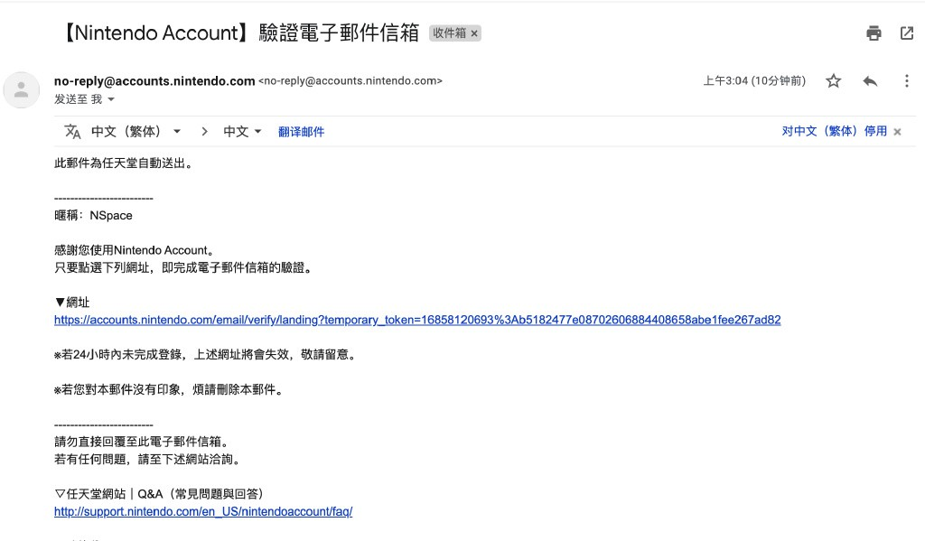Click the nickname text NSpace
This screenshot has height=541, width=925.
point(111,215)
